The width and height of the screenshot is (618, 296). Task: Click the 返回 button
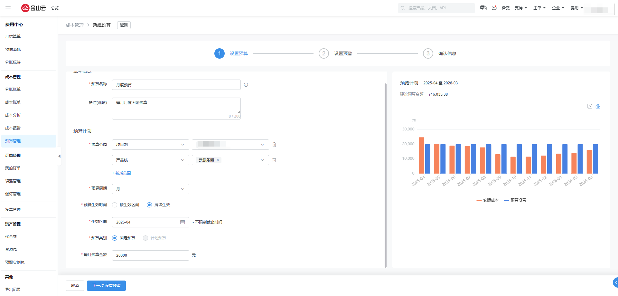124,25
